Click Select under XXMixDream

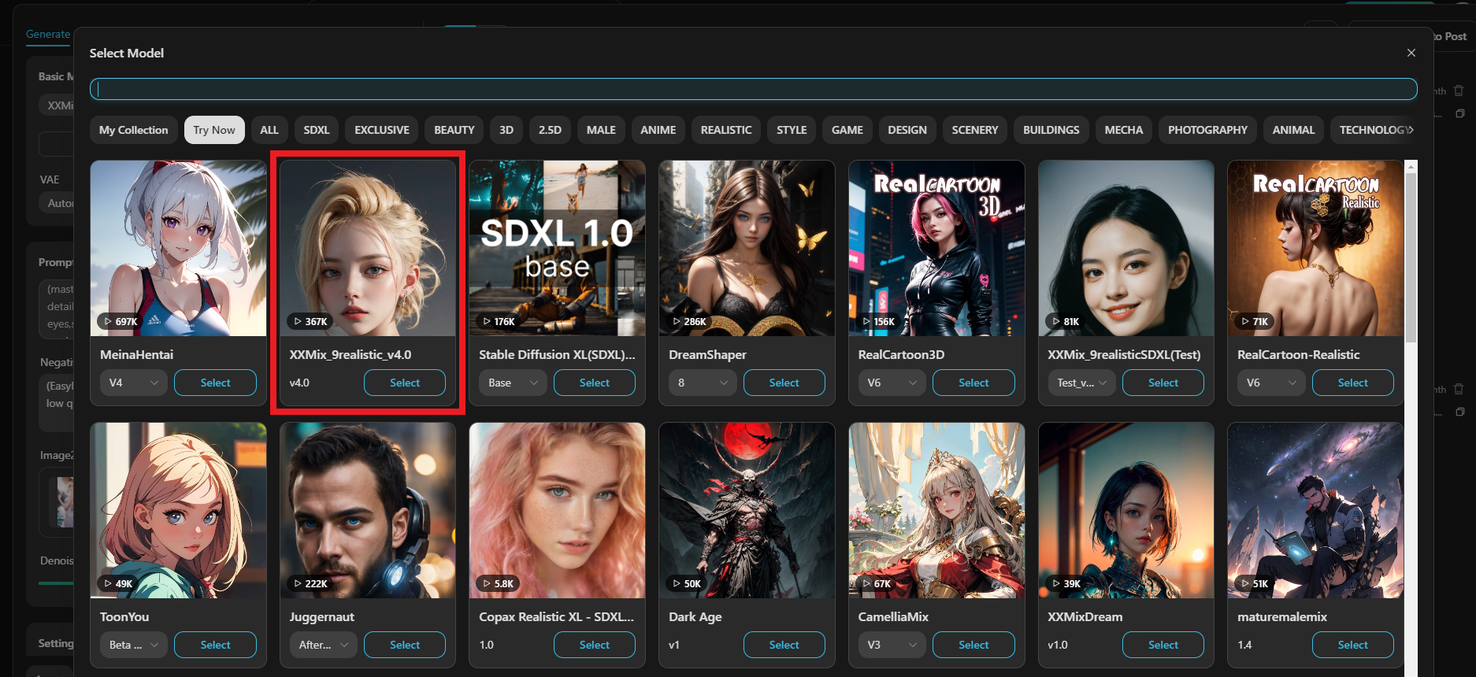(1163, 645)
